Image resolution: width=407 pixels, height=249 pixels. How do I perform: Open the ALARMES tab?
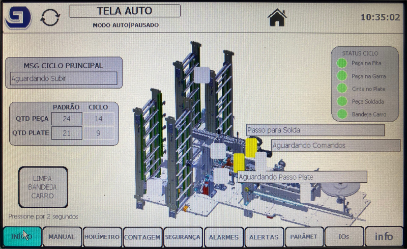[224, 236]
